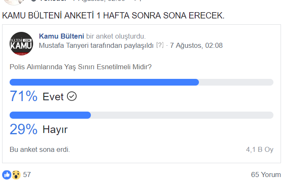Click the Wow emoji reaction icon

click(x=16, y=175)
